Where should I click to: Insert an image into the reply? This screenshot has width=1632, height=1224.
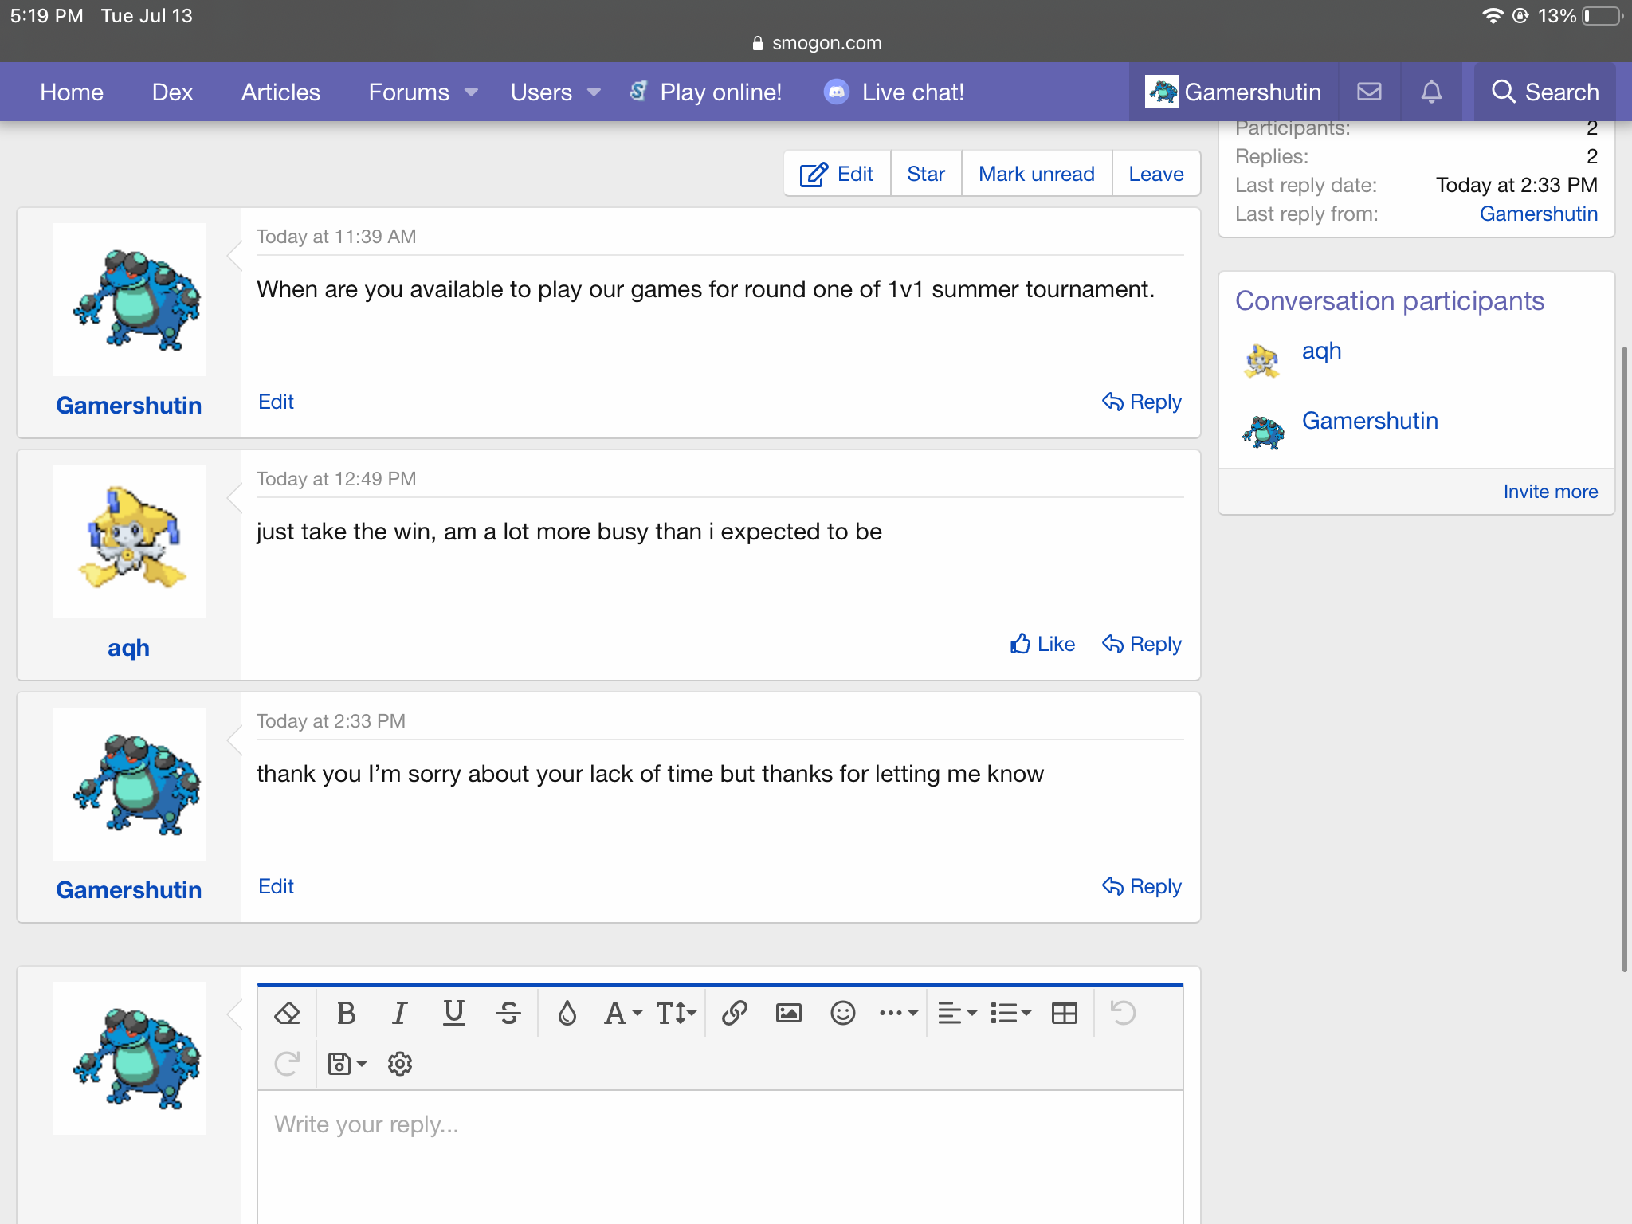pos(787,1013)
